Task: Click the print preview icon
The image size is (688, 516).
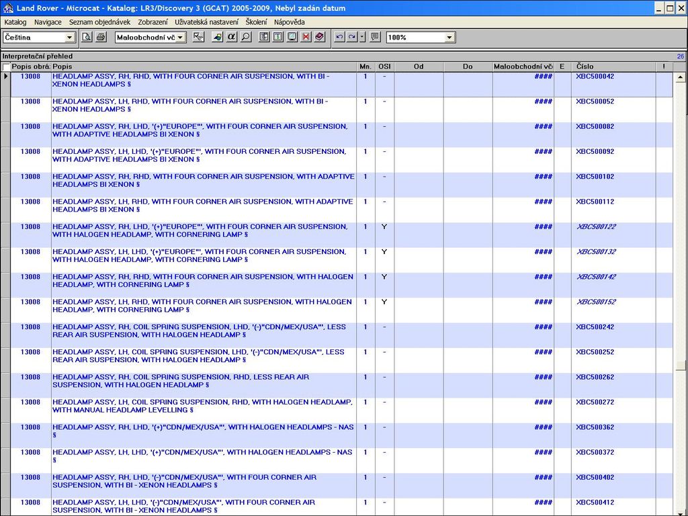Action: tap(87, 37)
